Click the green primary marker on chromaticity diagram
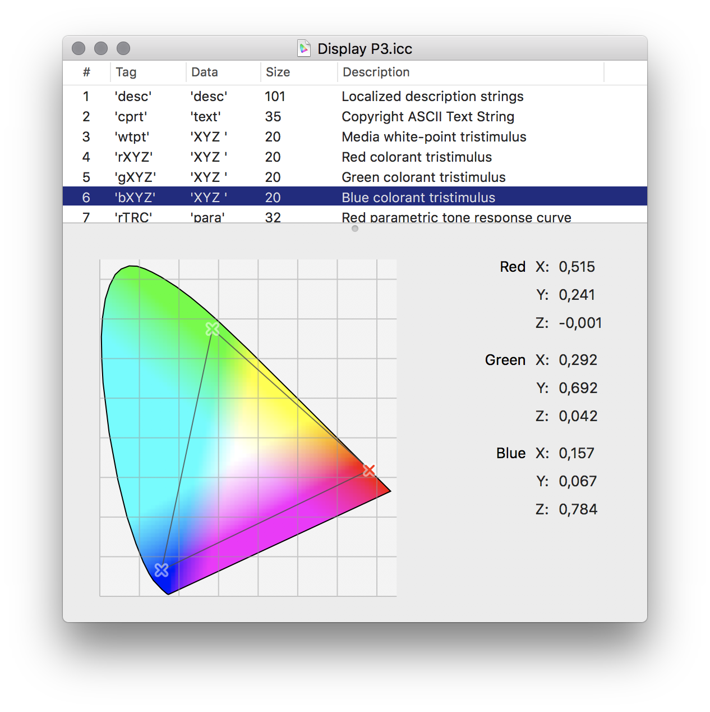The height and width of the screenshot is (712, 710). point(213,329)
